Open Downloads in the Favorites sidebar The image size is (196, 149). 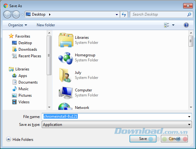[x=28, y=49]
